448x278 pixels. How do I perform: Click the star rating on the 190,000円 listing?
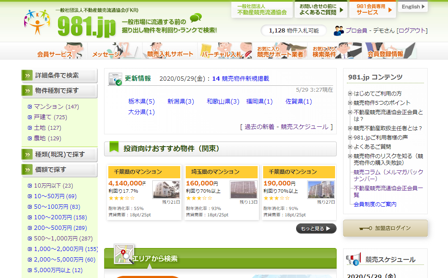276,198
